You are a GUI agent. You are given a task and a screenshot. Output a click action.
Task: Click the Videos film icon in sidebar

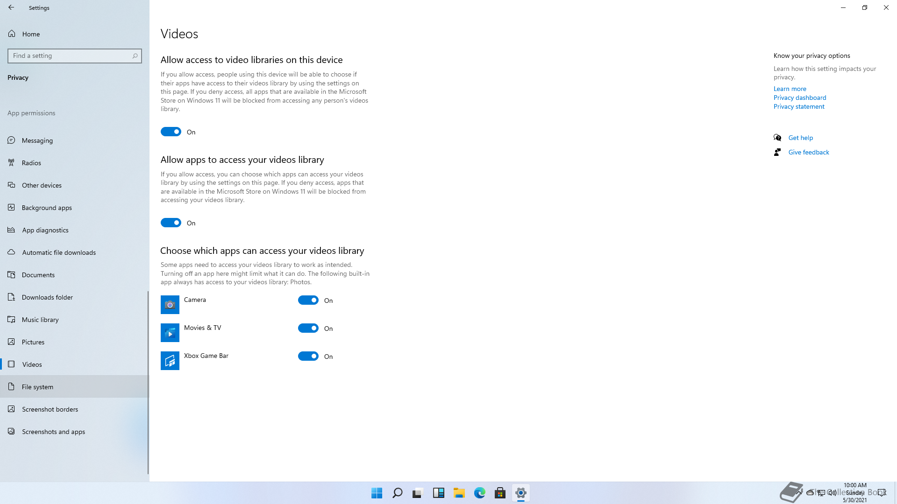click(11, 364)
